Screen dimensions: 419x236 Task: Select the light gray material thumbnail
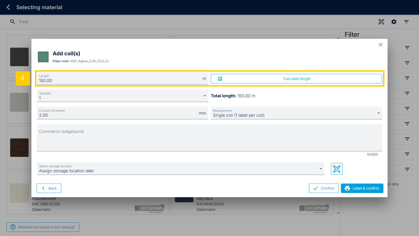[x=19, y=102]
